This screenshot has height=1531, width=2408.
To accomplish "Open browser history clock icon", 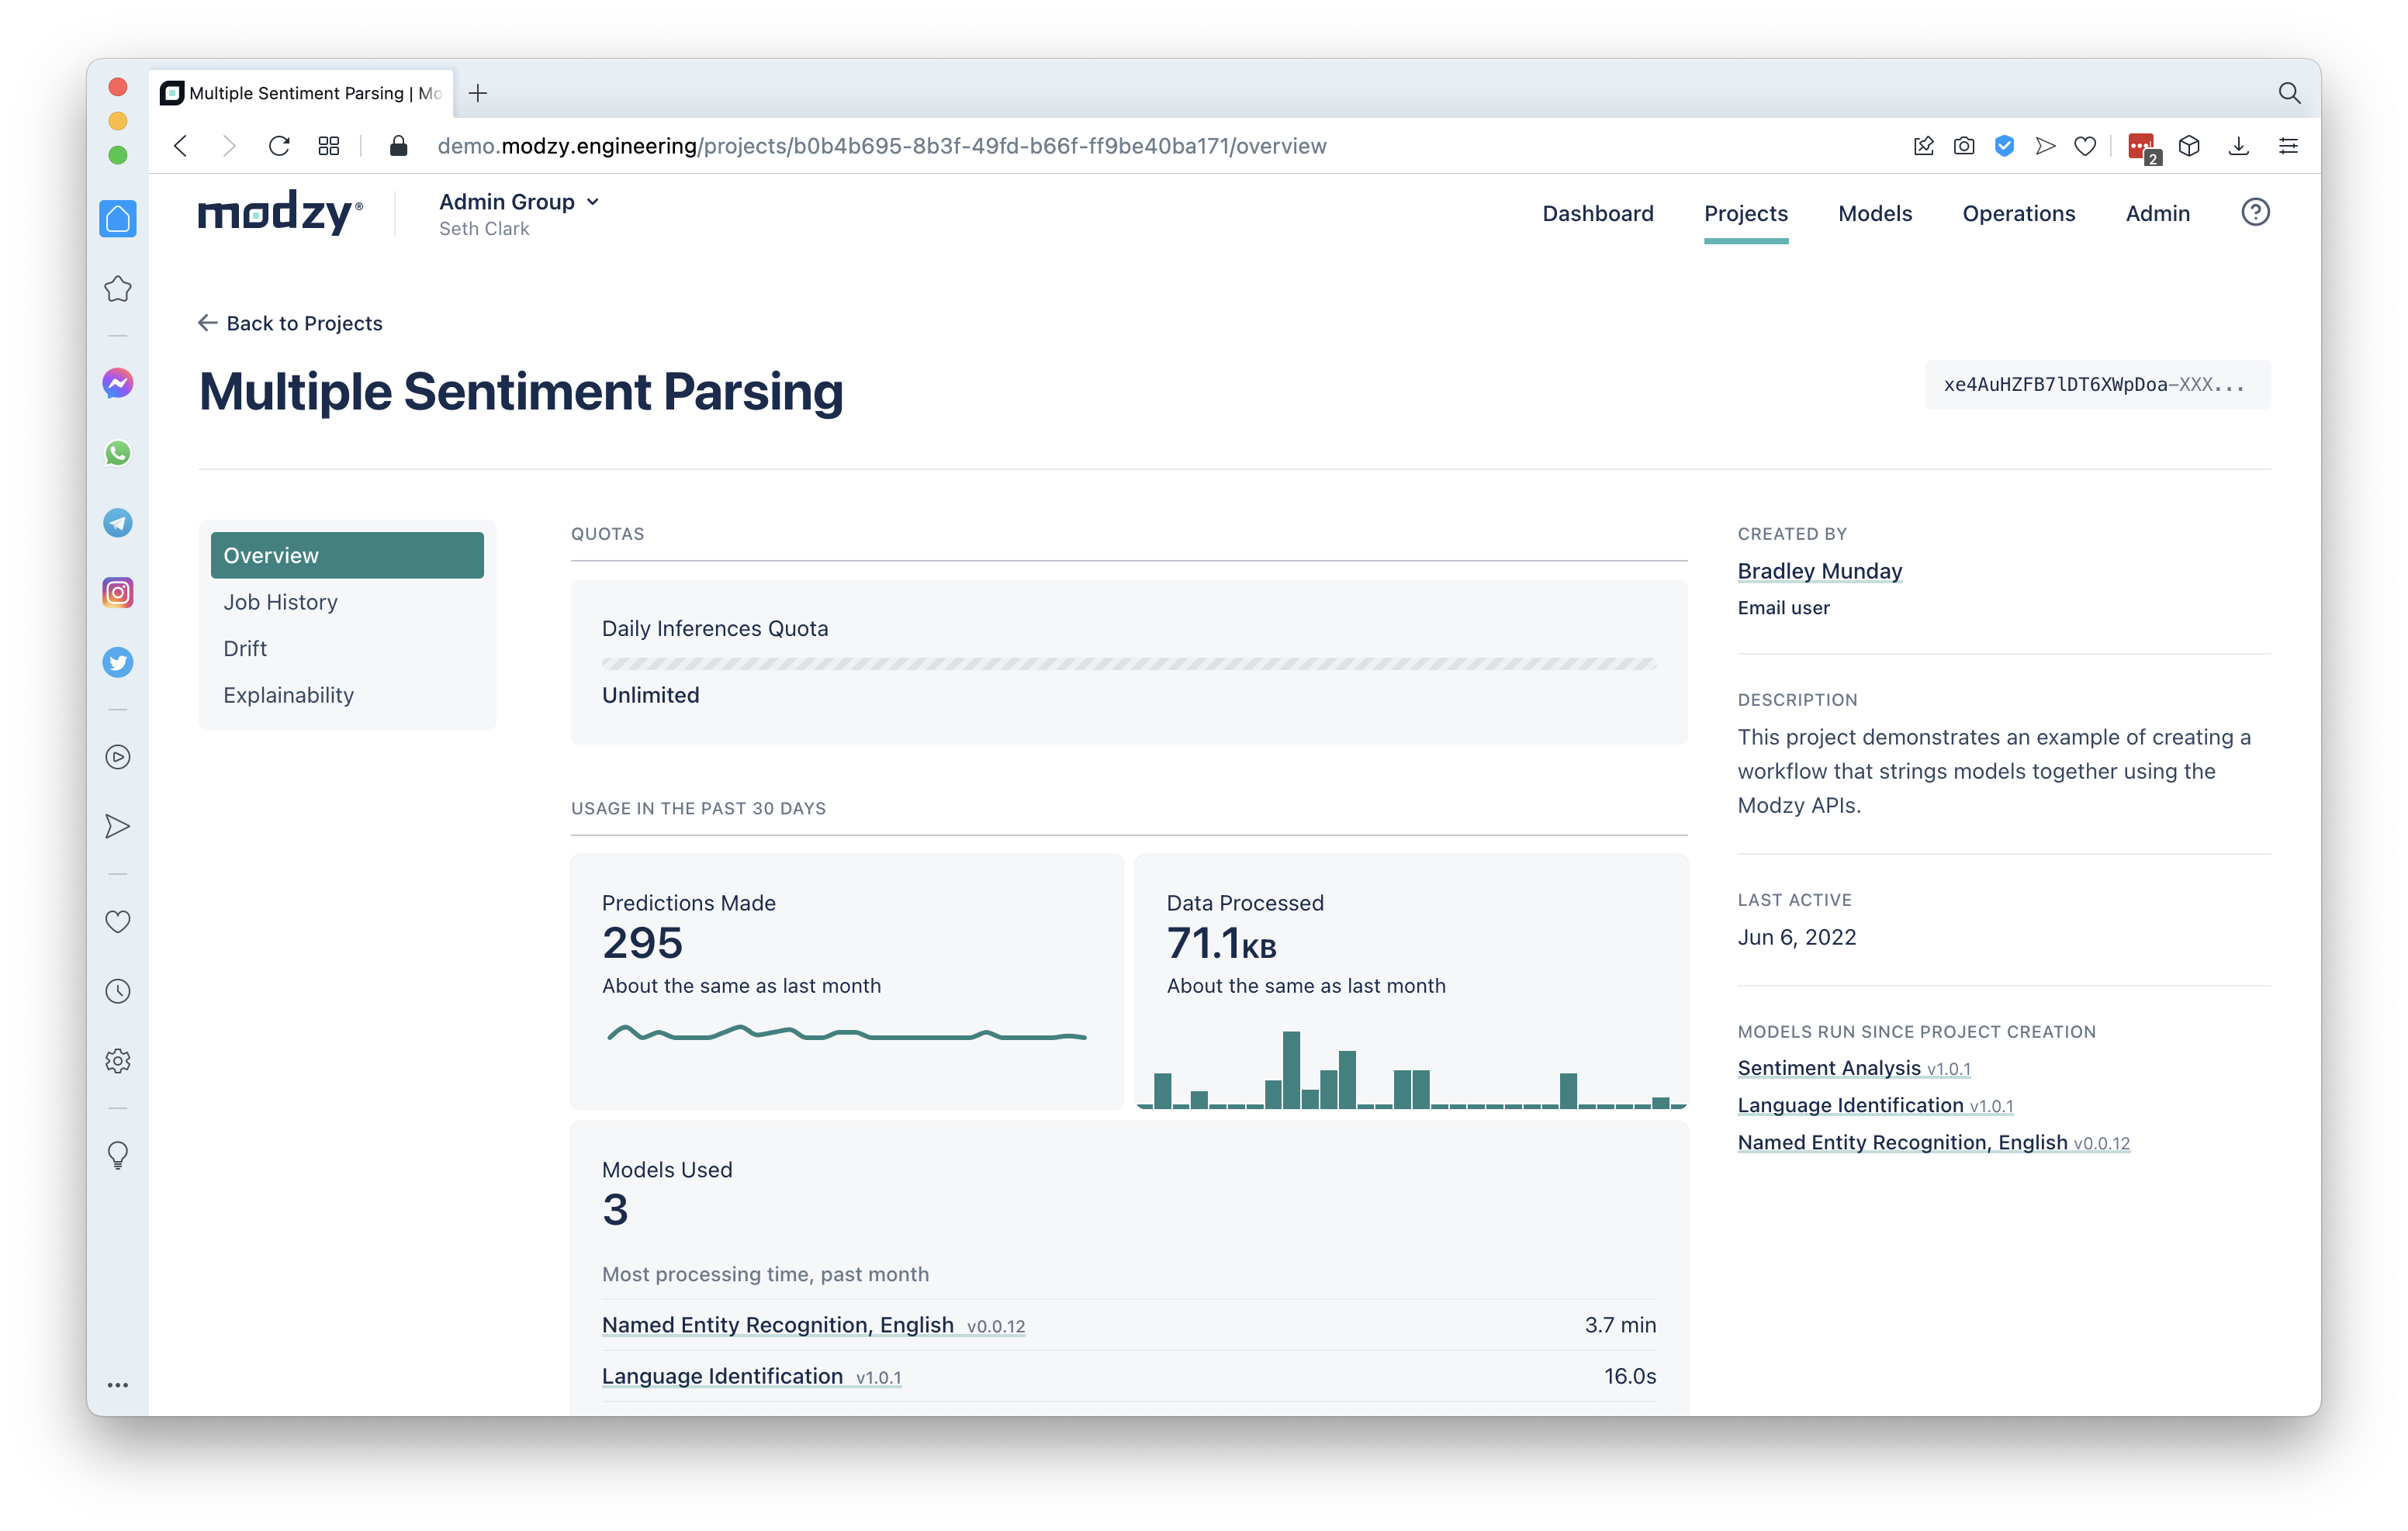I will coord(118,991).
